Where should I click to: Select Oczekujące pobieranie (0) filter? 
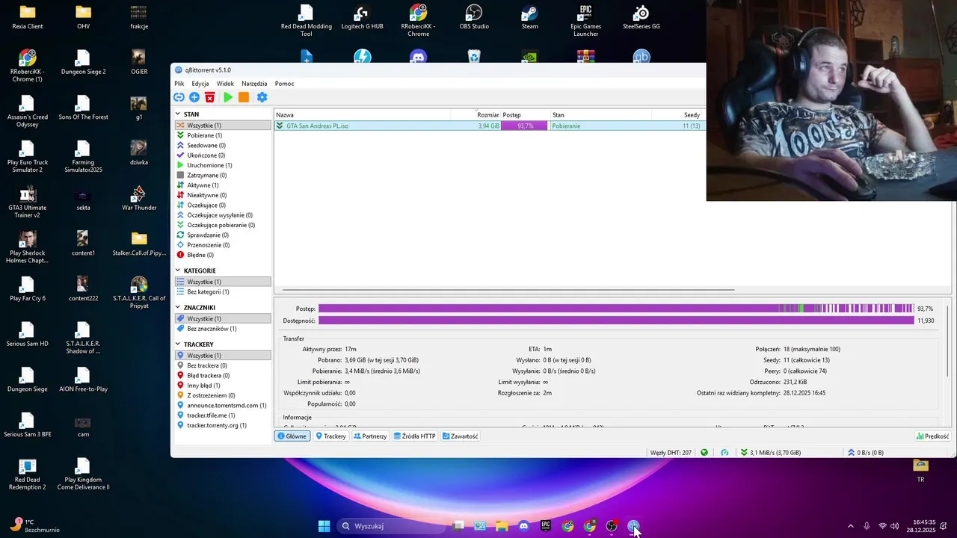(x=223, y=225)
